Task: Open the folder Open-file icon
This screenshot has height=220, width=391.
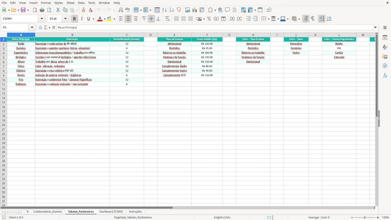Action: click(13, 10)
